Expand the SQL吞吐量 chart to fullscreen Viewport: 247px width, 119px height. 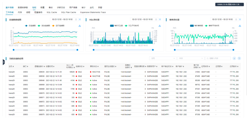(x=160, y=19)
